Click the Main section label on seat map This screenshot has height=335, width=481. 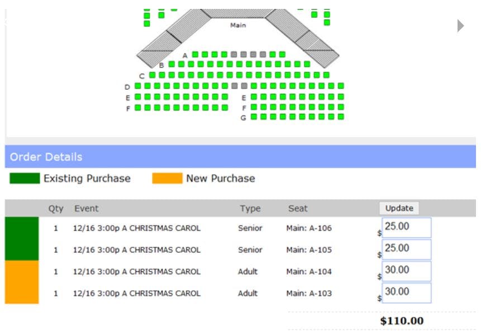point(238,25)
